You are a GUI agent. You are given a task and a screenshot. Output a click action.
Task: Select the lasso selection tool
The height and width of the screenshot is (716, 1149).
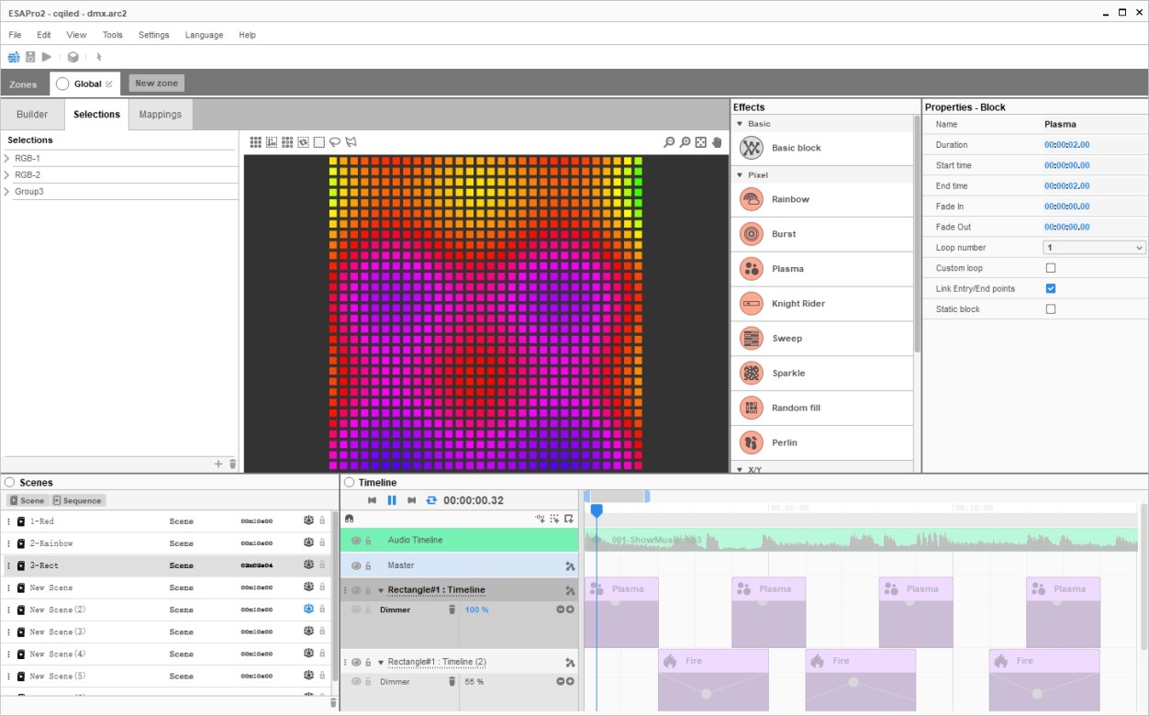coord(335,142)
